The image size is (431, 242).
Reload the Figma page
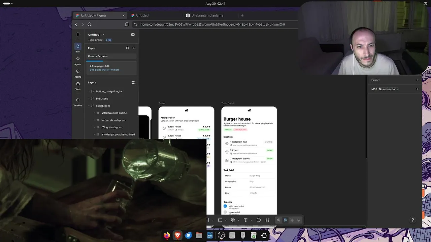(x=90, y=24)
